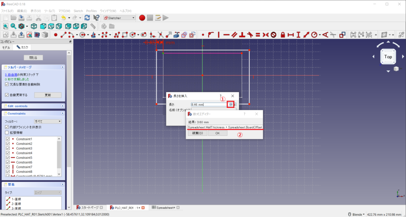Select the horizontal distance constraint icon
Image resolution: width=406 pixels, height=217 pixels.
coord(291,35)
